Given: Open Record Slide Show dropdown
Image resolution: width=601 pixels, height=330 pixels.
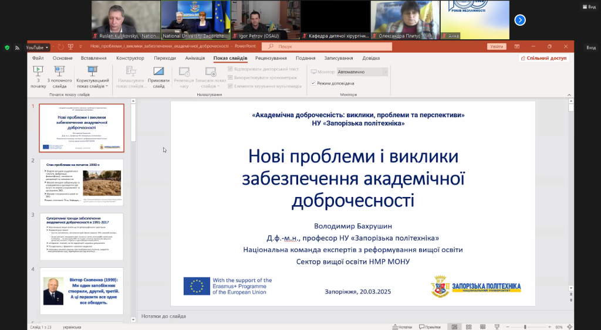Looking at the screenshot, I should (x=211, y=77).
